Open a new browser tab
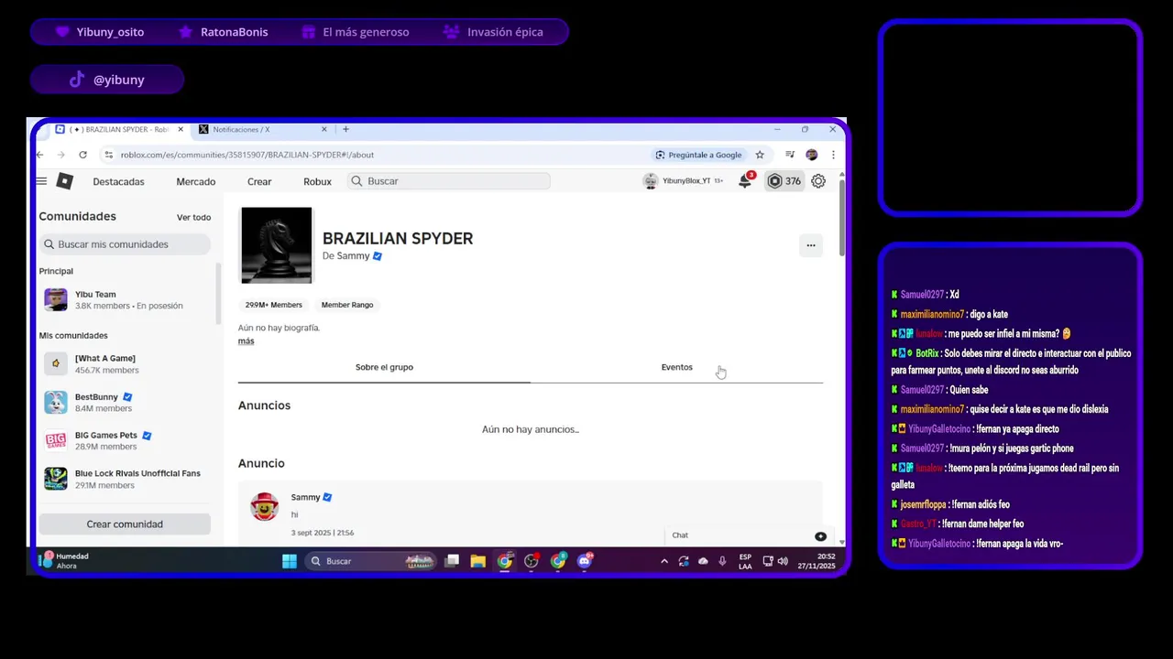This screenshot has width=1173, height=659. (345, 129)
